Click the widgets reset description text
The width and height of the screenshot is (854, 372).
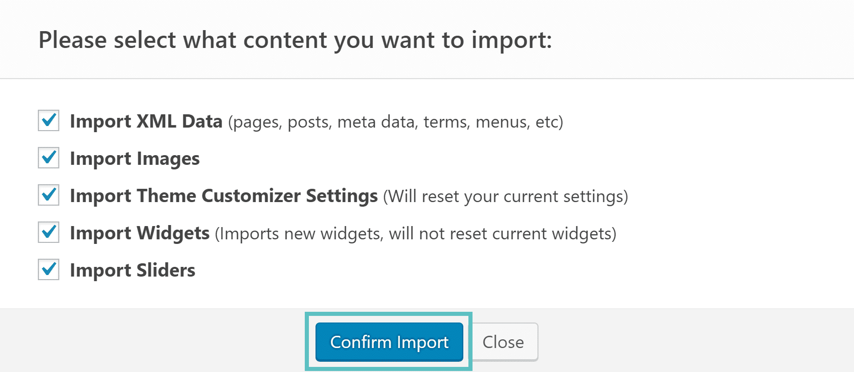(415, 234)
